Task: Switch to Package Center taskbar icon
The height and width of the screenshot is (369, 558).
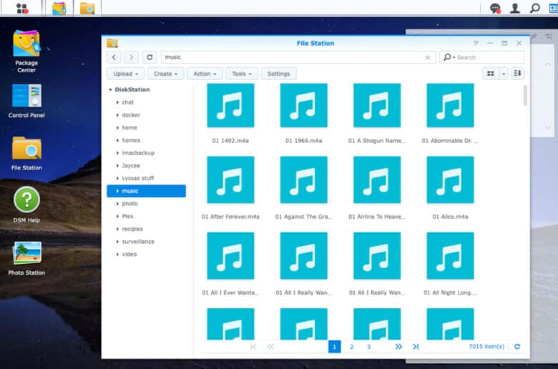Action: [59, 8]
